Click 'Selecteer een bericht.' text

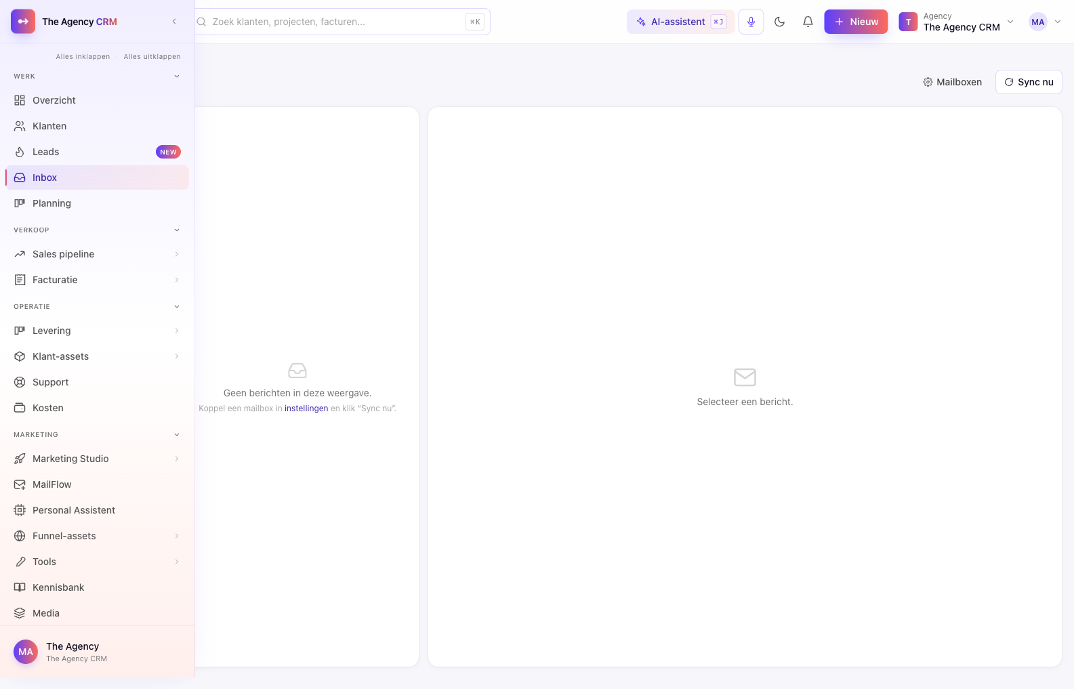(x=745, y=402)
